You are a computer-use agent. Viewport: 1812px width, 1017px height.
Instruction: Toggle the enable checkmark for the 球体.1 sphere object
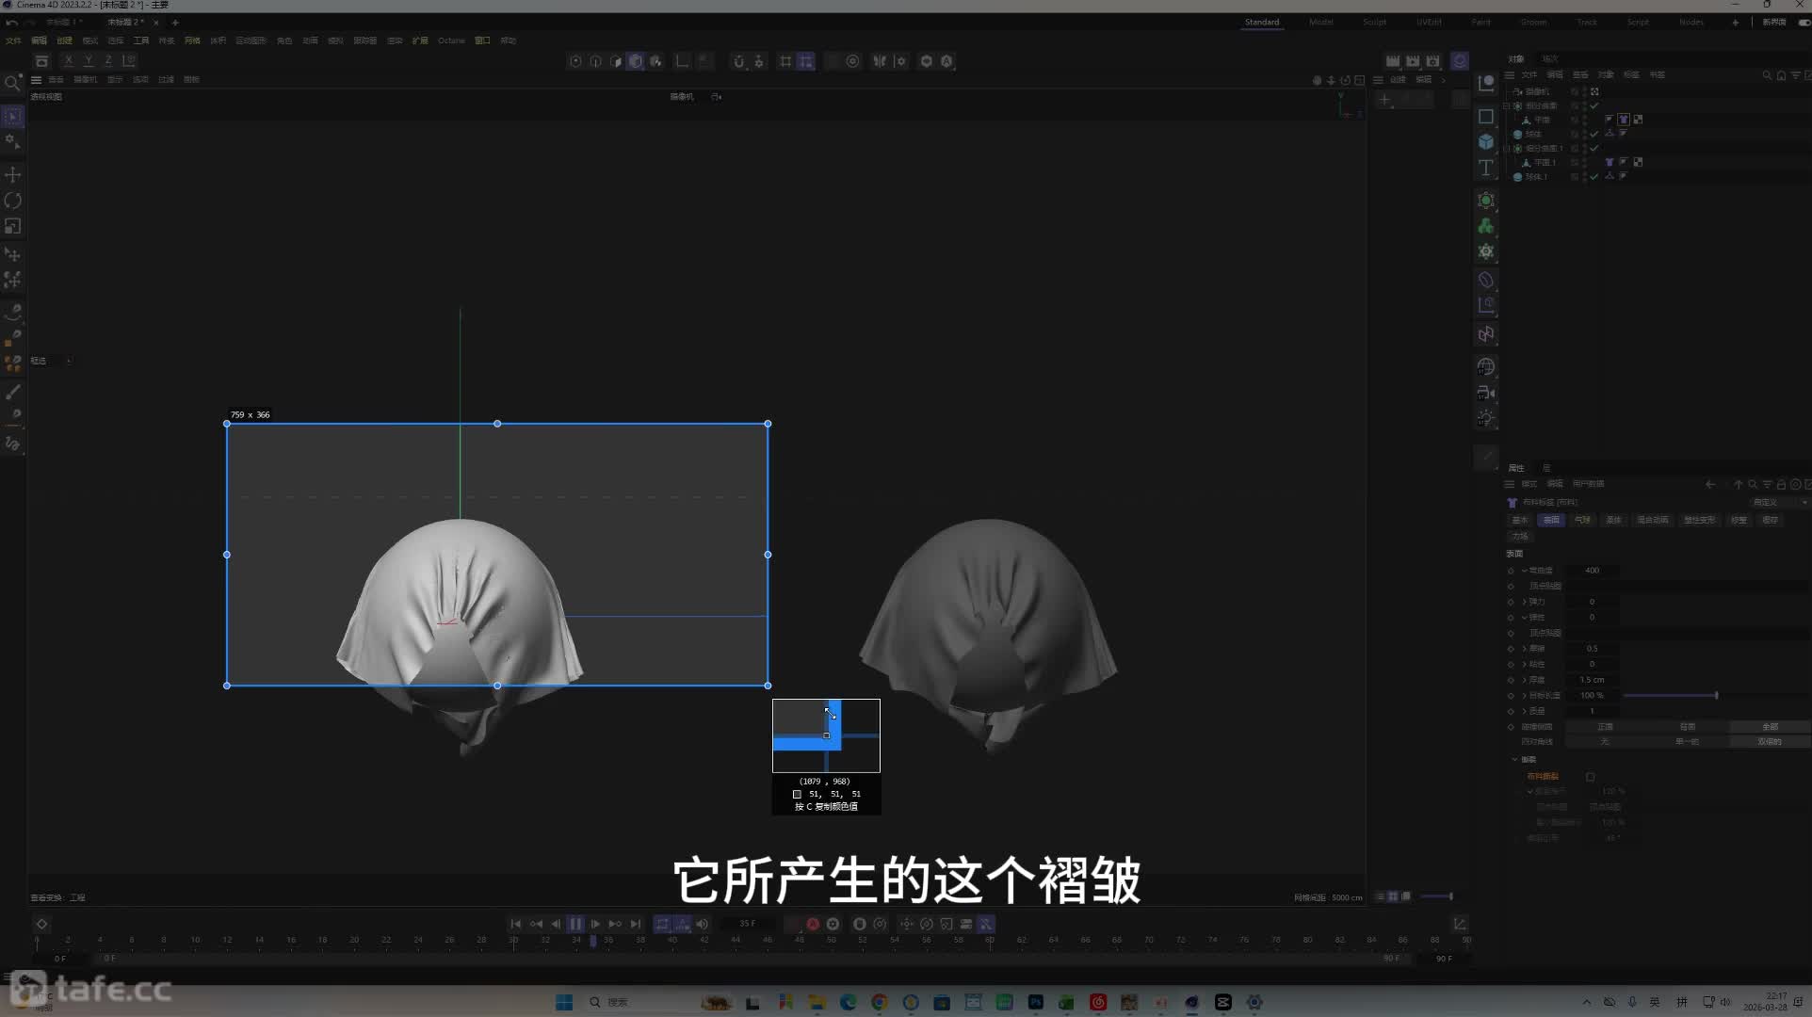tap(1594, 176)
